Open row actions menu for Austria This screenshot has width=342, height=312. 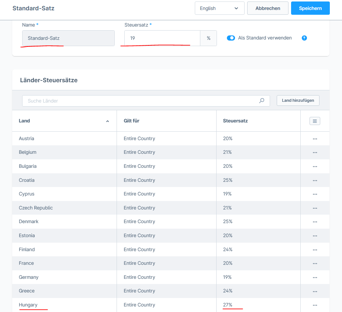tap(315, 139)
